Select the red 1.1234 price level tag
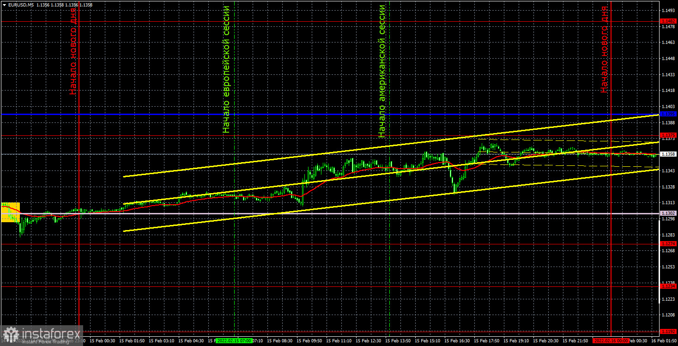The width and height of the screenshot is (678, 346). pyautogui.click(x=668, y=286)
